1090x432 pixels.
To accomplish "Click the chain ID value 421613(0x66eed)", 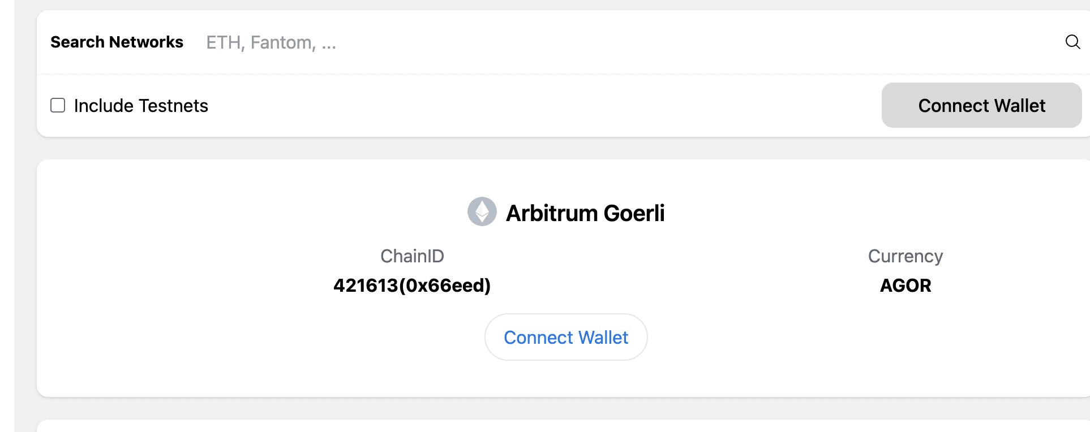I will pyautogui.click(x=412, y=285).
